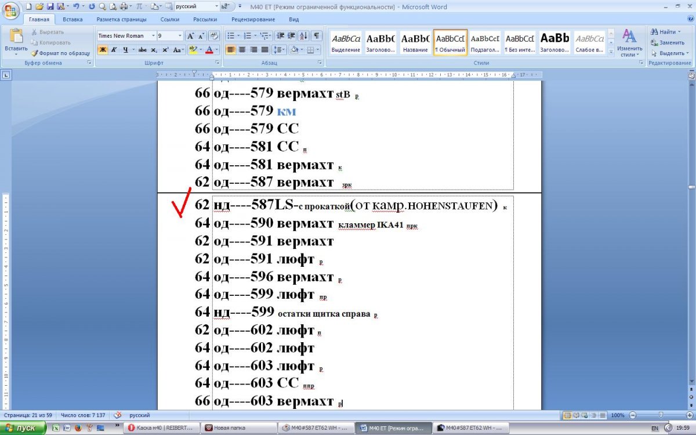
Task: Open the Выделить dropdown in Редактирование
Action: point(670,53)
